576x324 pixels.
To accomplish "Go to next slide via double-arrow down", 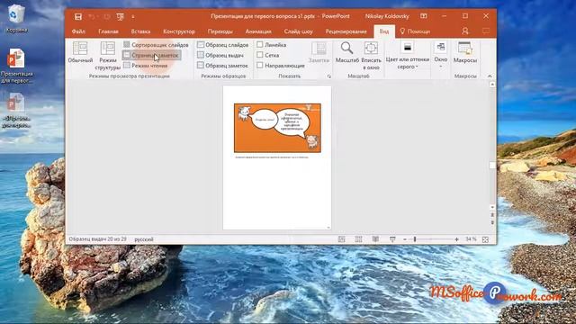I will click(x=492, y=222).
